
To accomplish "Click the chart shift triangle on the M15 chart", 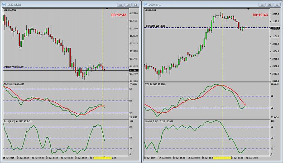I will pyautogui.click(x=107, y=9).
